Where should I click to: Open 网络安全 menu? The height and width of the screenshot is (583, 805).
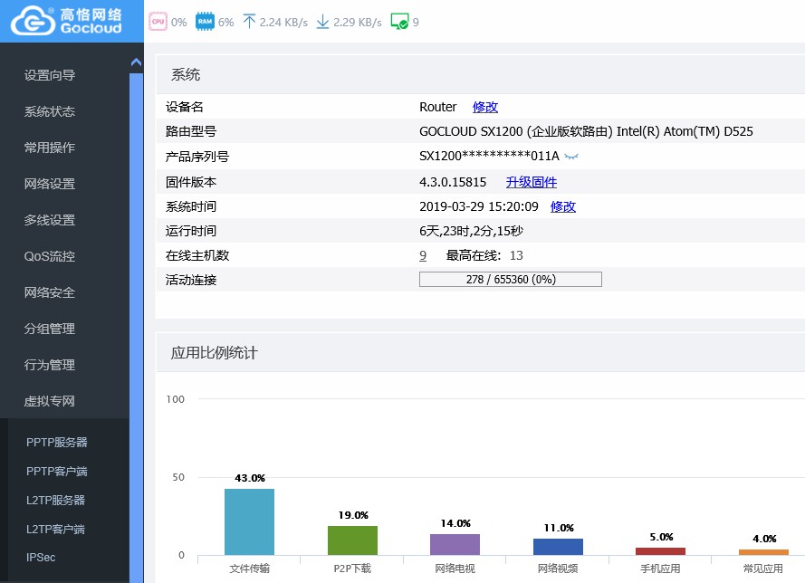click(50, 292)
